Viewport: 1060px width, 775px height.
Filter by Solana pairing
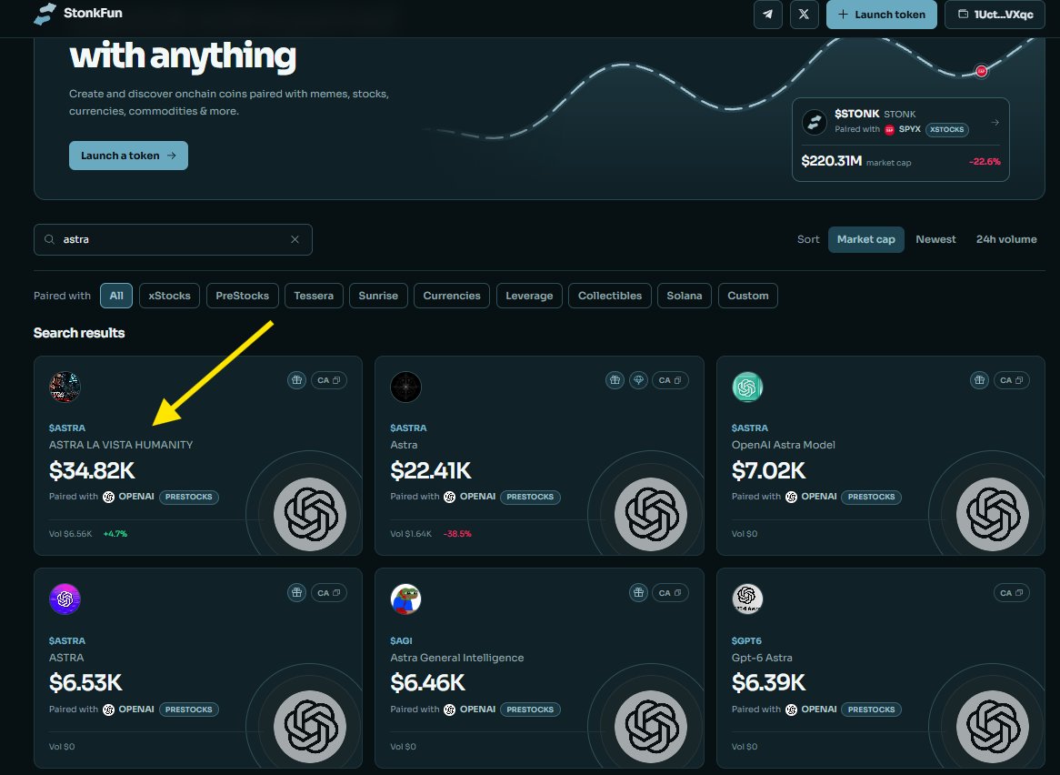click(685, 296)
